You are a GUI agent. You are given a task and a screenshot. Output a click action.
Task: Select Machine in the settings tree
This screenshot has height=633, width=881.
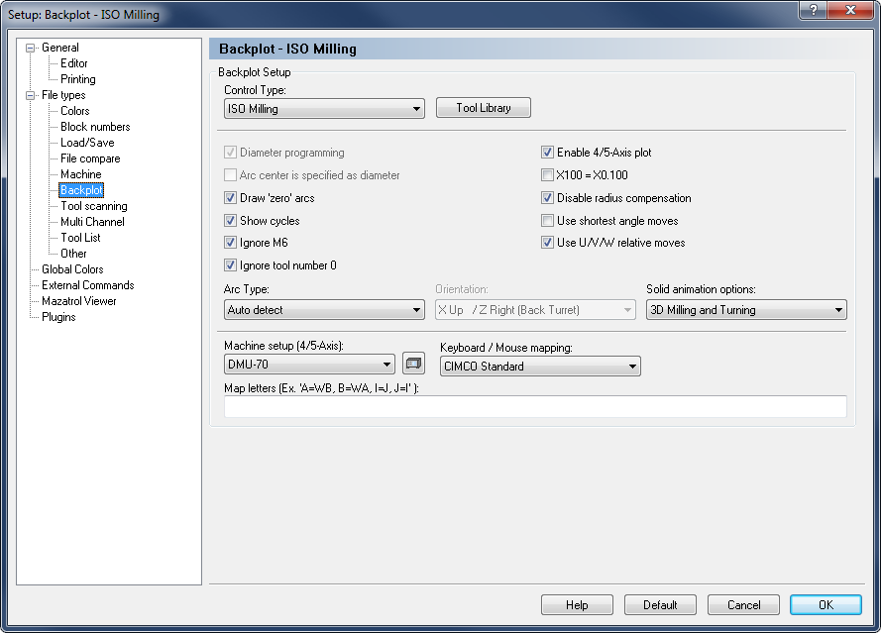(x=81, y=174)
